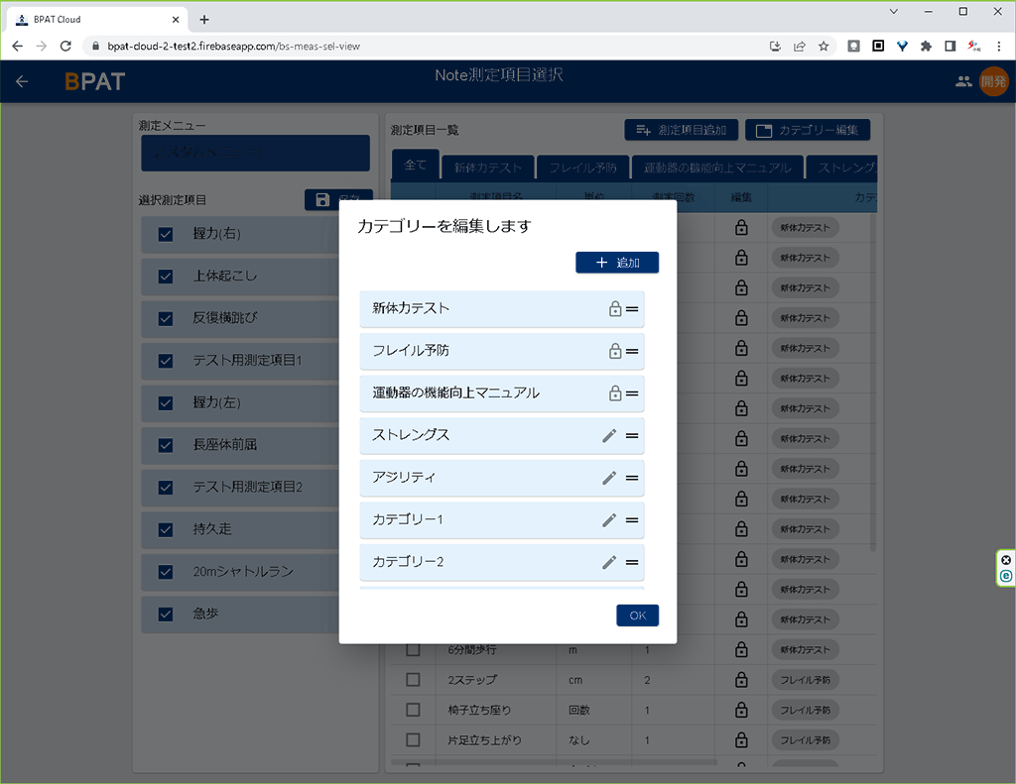The image size is (1016, 784).
Task: Uncheck the 握力(右) measurement item
Action: (x=165, y=235)
